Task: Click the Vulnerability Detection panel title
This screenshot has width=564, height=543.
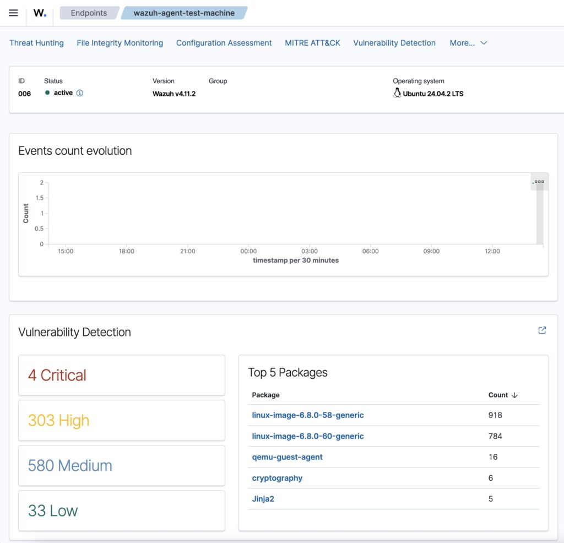Action: coord(74,332)
